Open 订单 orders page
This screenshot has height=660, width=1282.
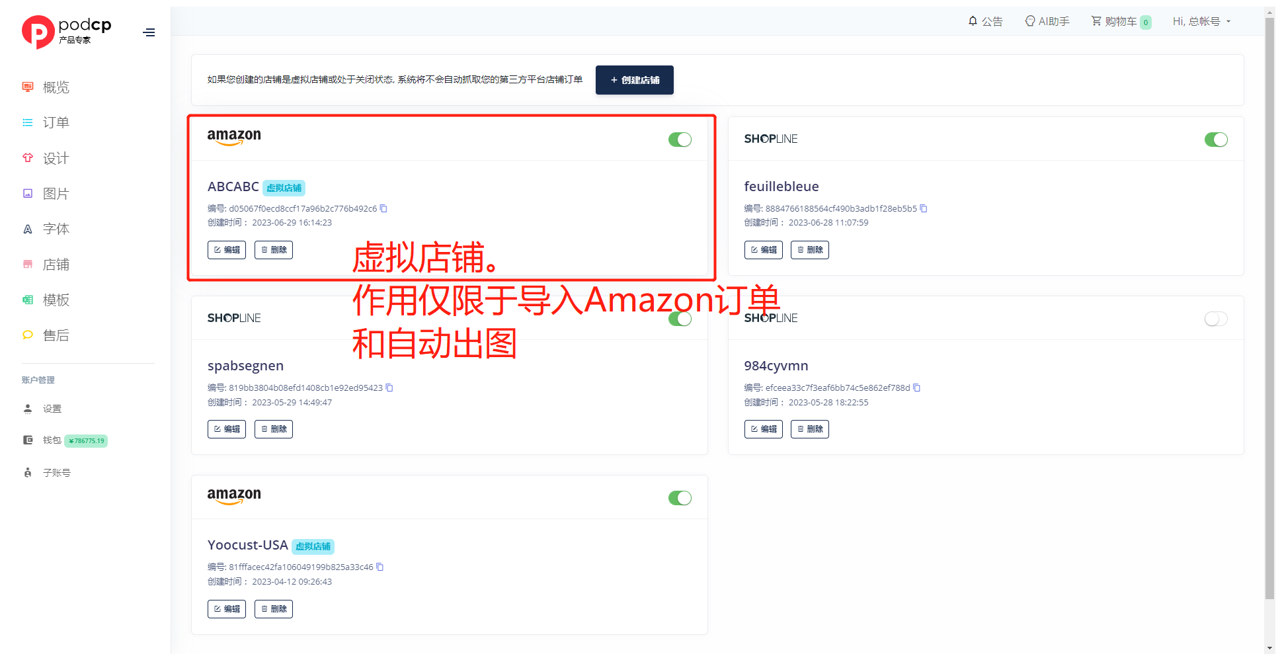point(56,122)
